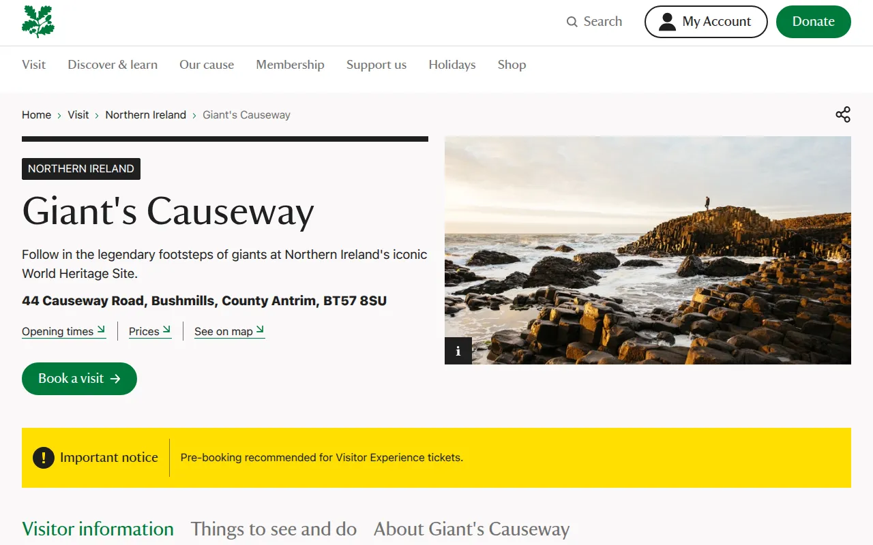Open the image info icon on the photo

click(x=458, y=351)
